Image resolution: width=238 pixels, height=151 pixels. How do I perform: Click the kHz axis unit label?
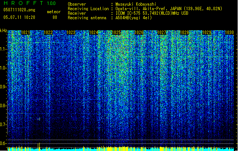pyautogui.click(x=3, y=31)
